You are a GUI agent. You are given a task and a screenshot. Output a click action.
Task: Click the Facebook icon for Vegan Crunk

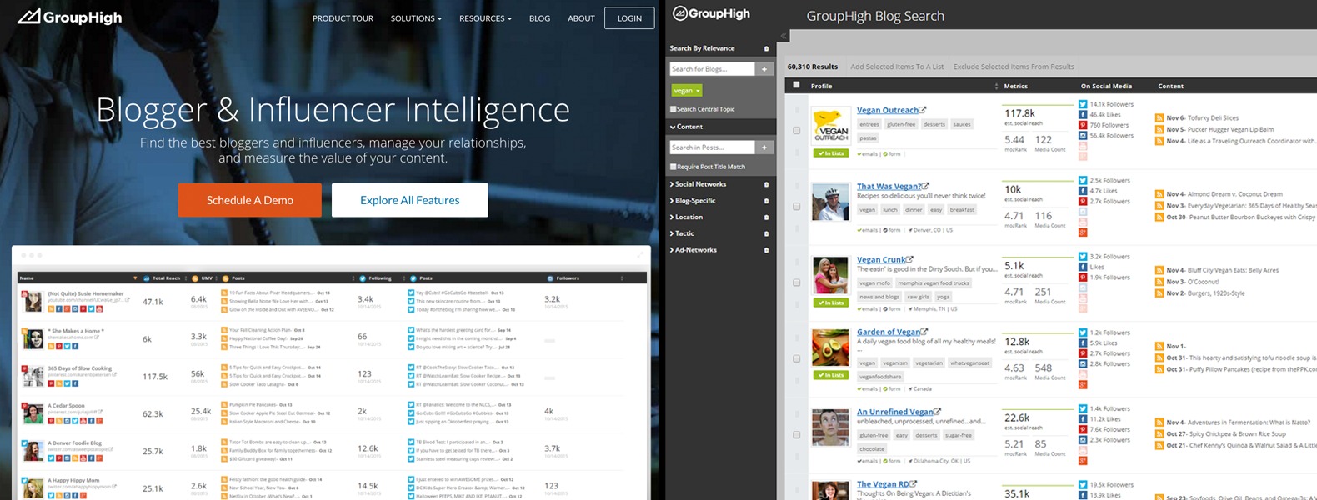1083,267
